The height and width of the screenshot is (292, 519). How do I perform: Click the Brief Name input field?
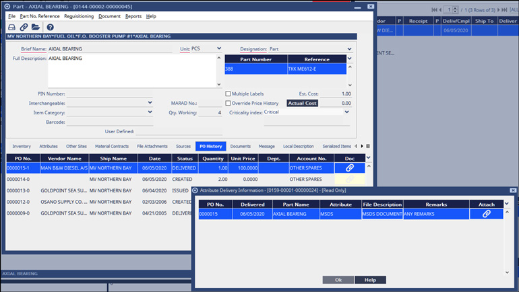click(x=108, y=49)
